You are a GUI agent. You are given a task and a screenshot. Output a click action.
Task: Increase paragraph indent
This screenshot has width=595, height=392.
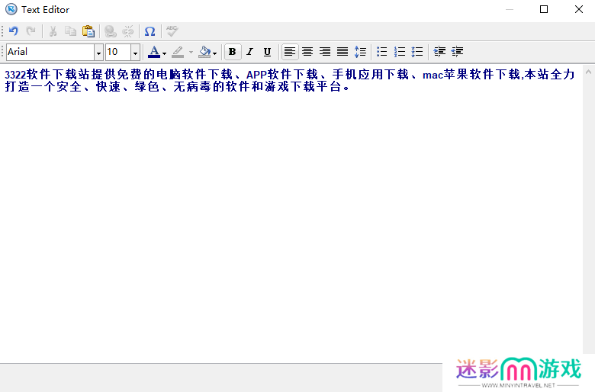point(439,52)
